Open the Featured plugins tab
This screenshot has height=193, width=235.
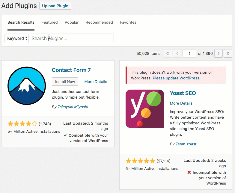50,22
